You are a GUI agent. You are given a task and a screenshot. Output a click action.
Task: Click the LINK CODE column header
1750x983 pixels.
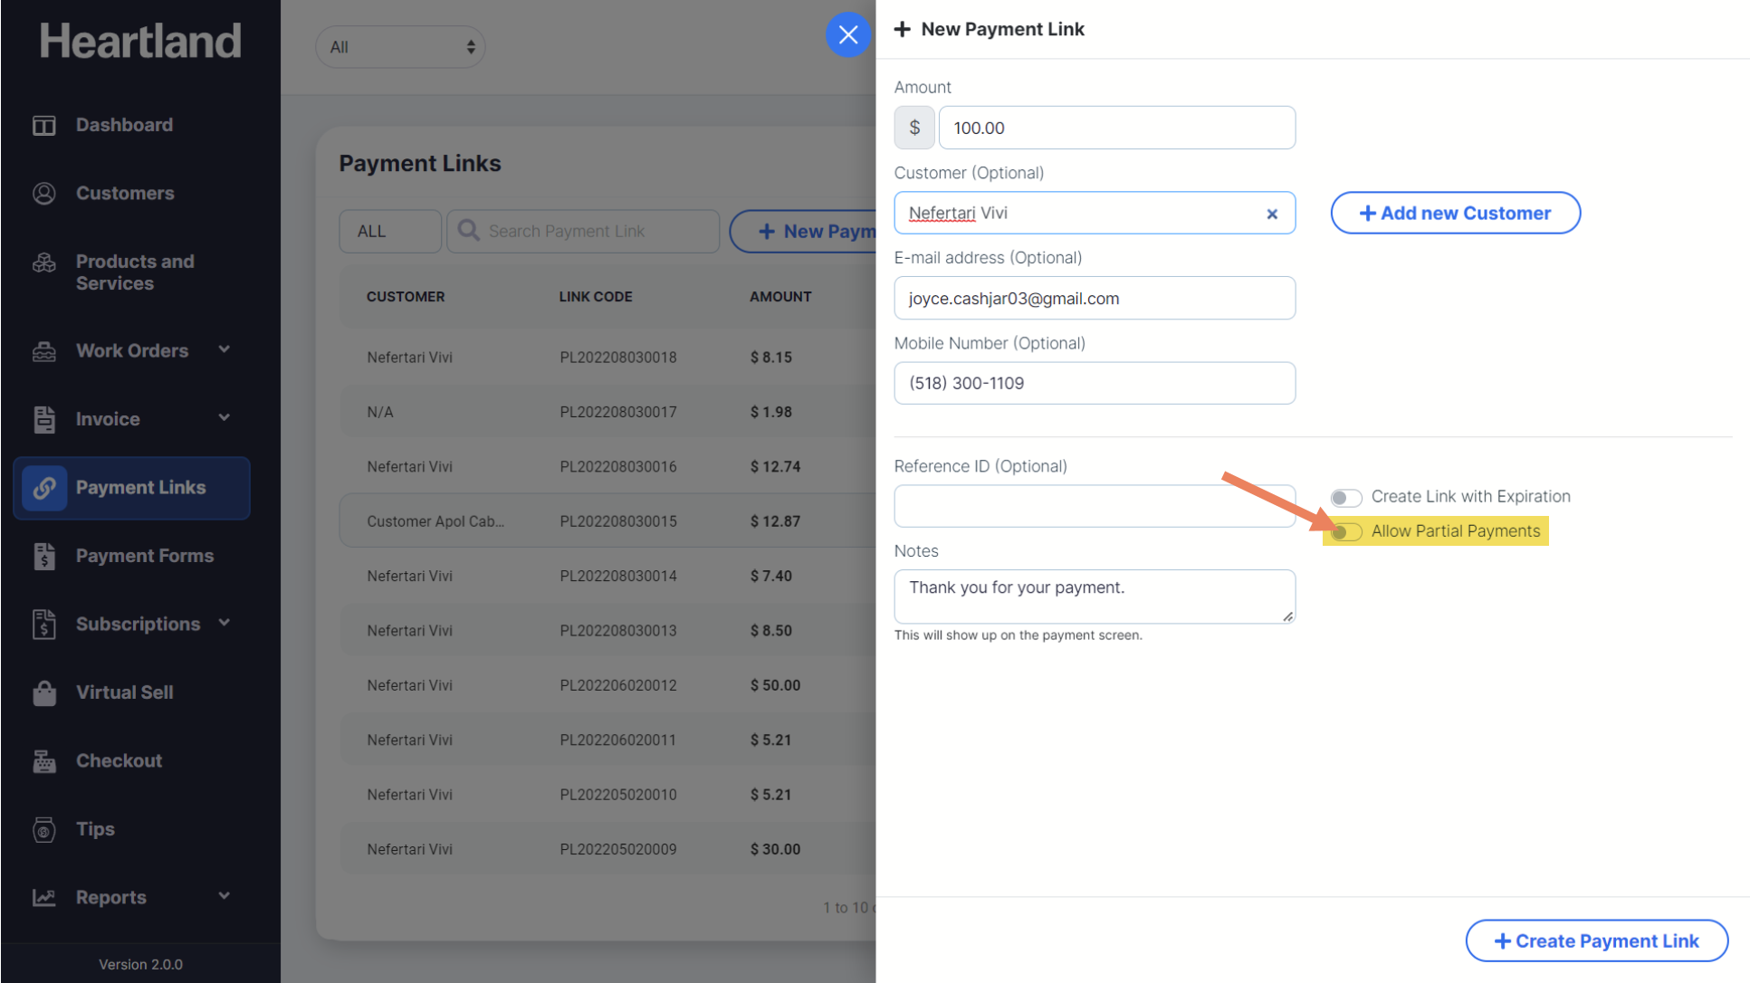pos(596,297)
